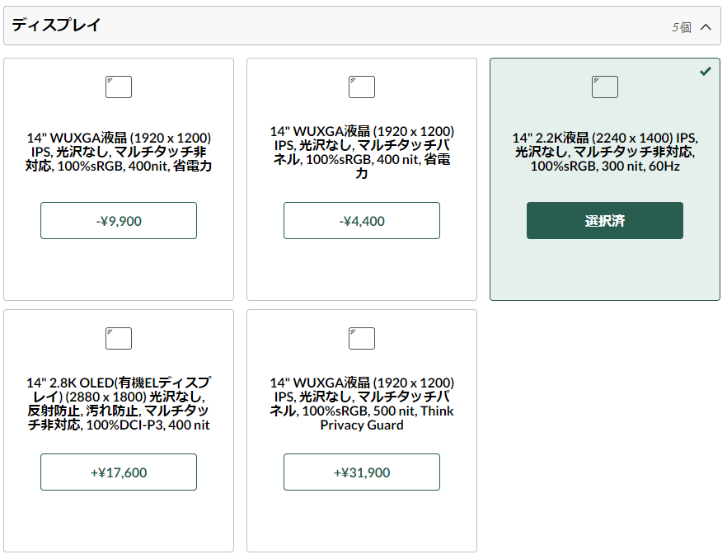Click the ディスプレイ section header title

click(x=56, y=25)
